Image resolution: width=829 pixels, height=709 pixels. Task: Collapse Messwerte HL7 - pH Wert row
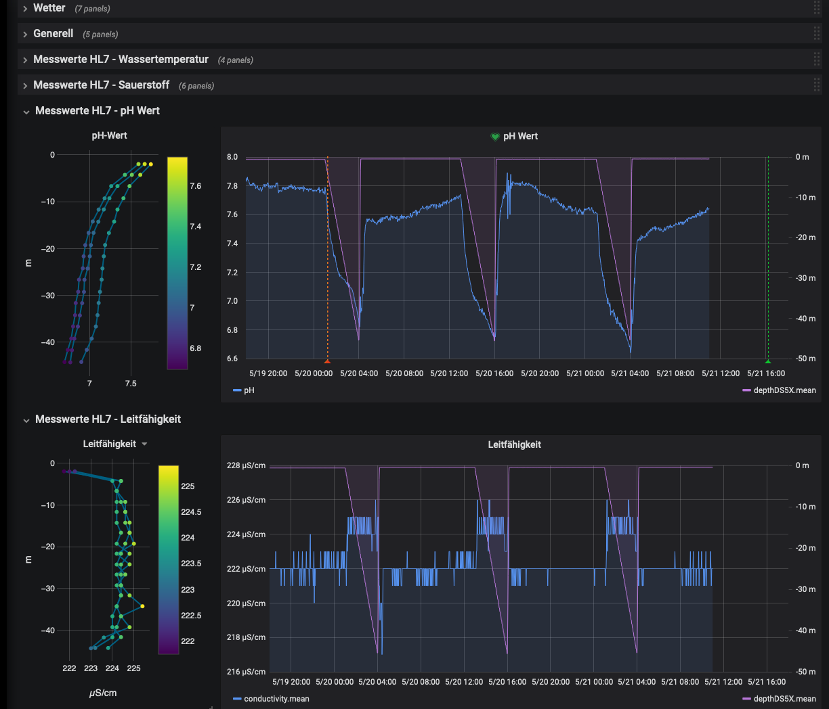97,111
